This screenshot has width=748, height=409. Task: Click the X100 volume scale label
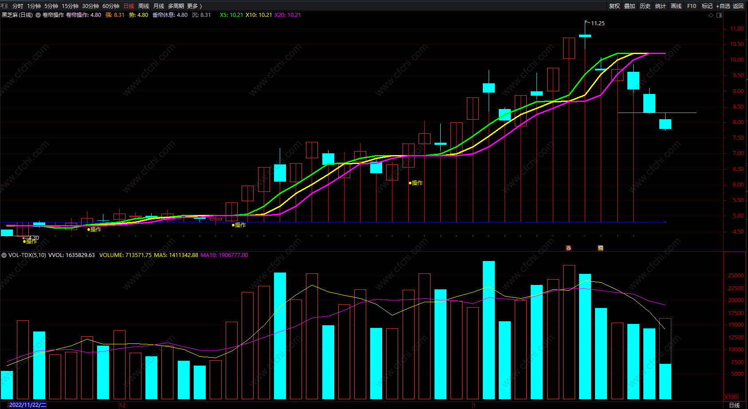click(x=731, y=397)
